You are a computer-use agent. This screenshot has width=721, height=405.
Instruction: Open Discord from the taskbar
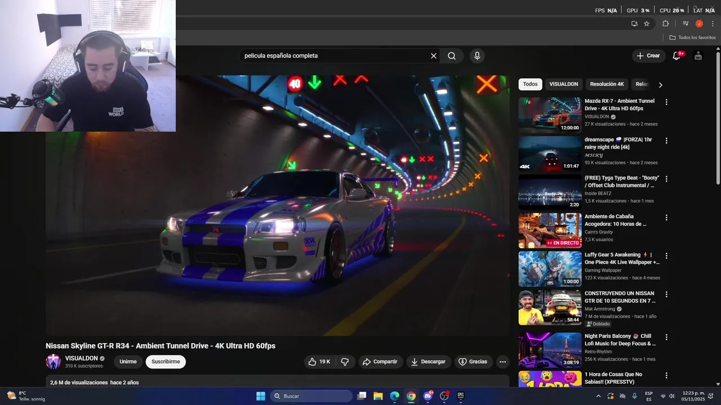[x=428, y=396]
